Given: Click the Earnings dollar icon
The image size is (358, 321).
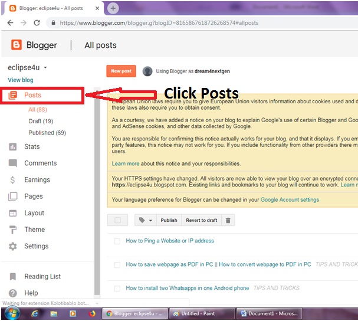Looking at the screenshot, I should pyautogui.click(x=12, y=180).
